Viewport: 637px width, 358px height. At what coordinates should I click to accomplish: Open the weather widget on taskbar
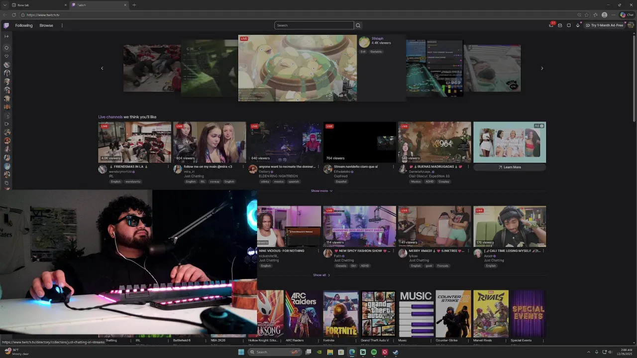(16, 352)
